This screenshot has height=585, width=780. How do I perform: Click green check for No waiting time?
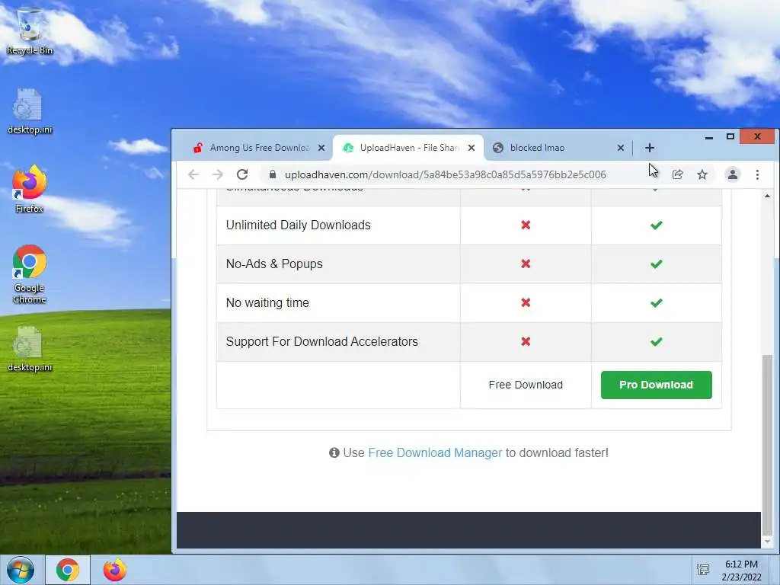click(656, 303)
